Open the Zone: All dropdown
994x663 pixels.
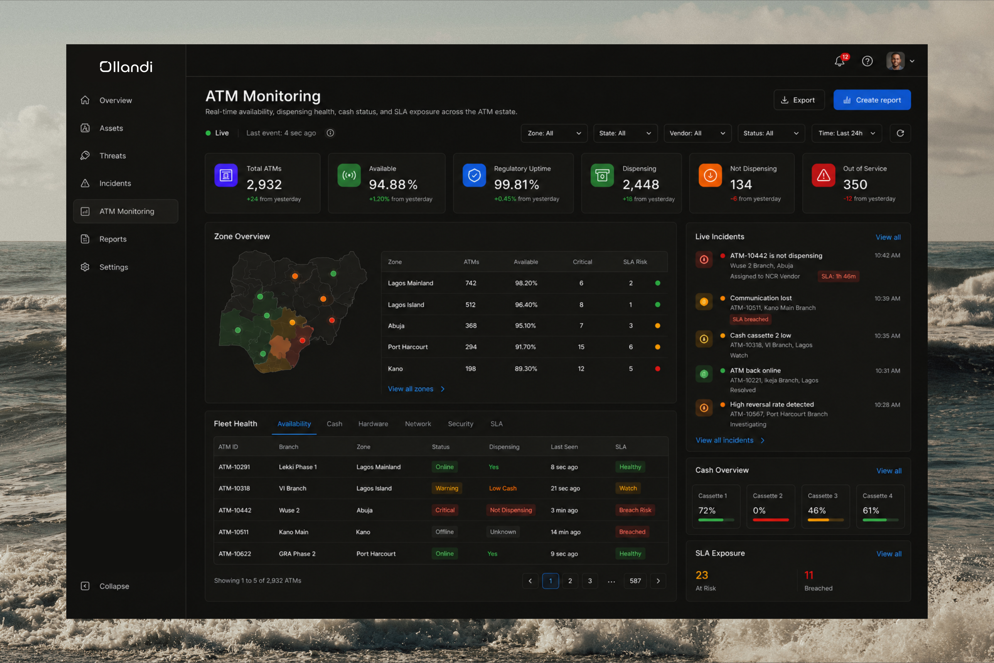pos(554,133)
